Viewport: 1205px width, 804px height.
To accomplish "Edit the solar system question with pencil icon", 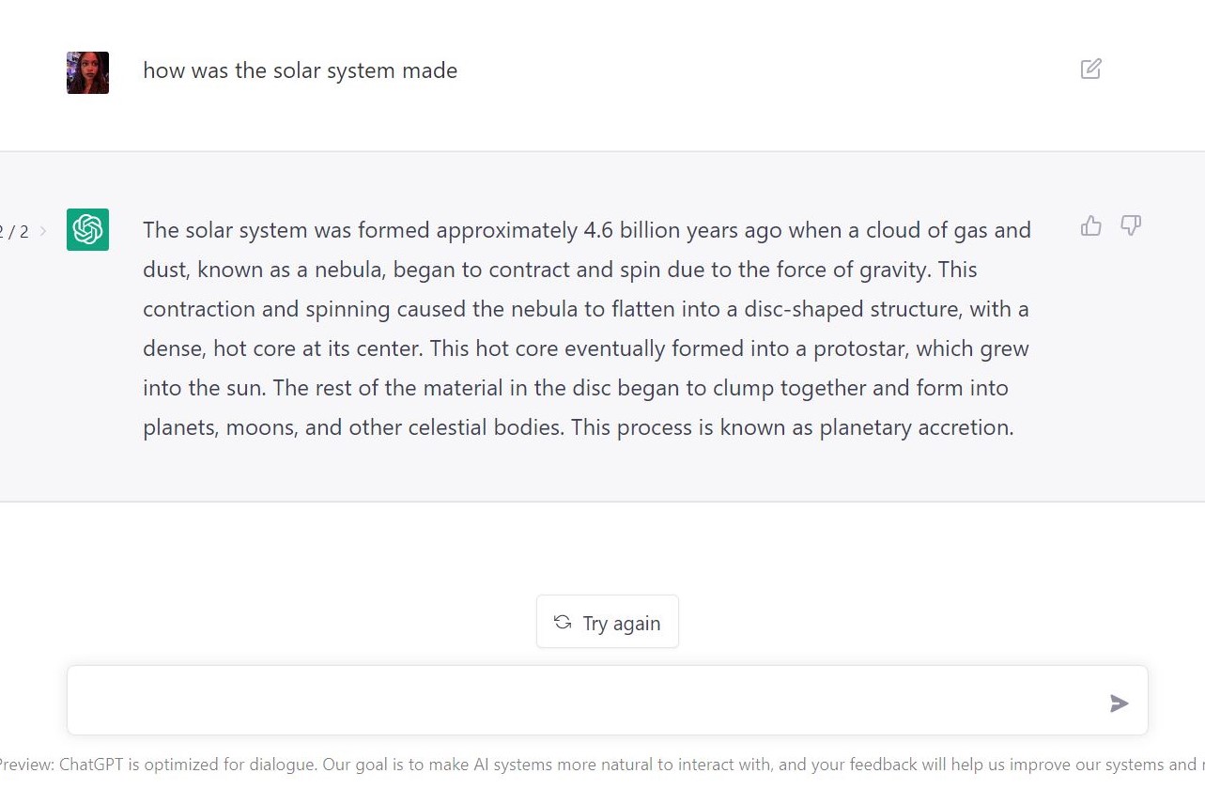I will (x=1090, y=69).
